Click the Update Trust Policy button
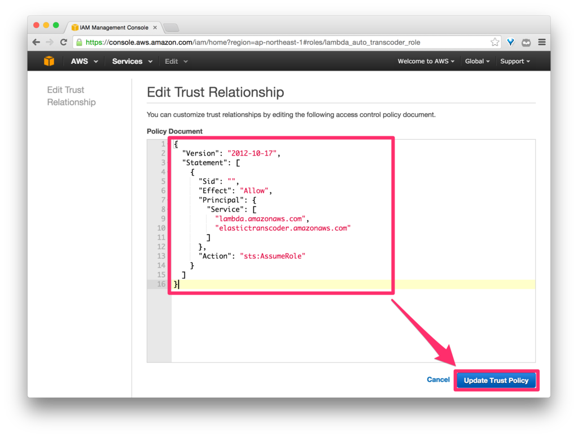 pyautogui.click(x=496, y=380)
